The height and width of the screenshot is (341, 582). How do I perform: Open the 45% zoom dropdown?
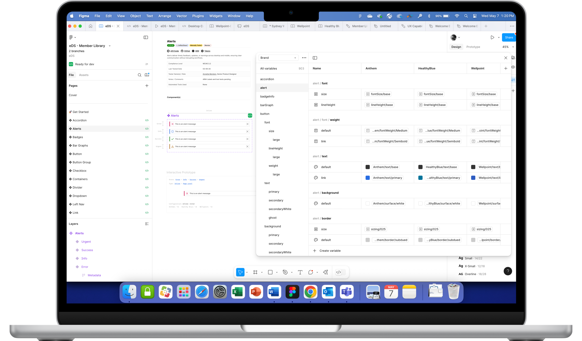pyautogui.click(x=508, y=47)
